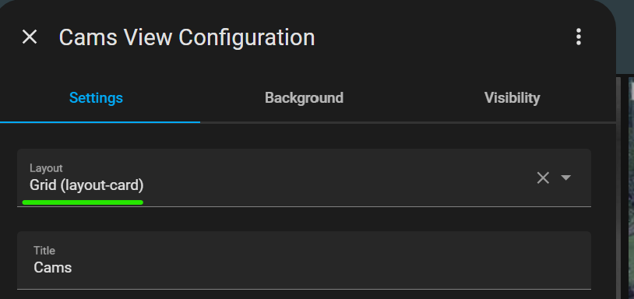This screenshot has height=299, width=634.
Task: Open the Background tab
Action: 304,98
